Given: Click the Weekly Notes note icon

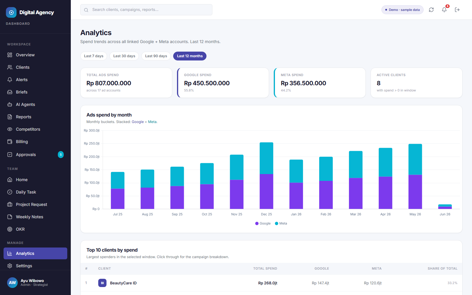Looking at the screenshot, I should (10, 217).
